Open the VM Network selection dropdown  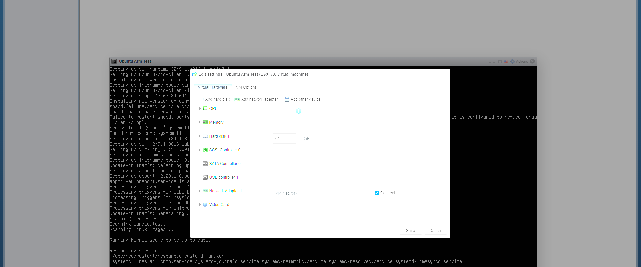click(x=286, y=193)
